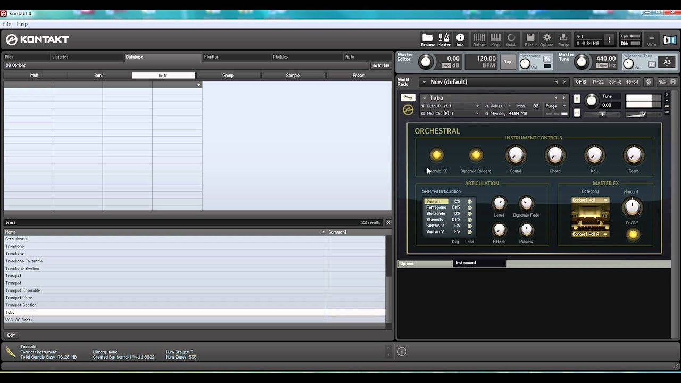681x383 pixels.
Task: Filter database by Sample
Action: click(293, 76)
